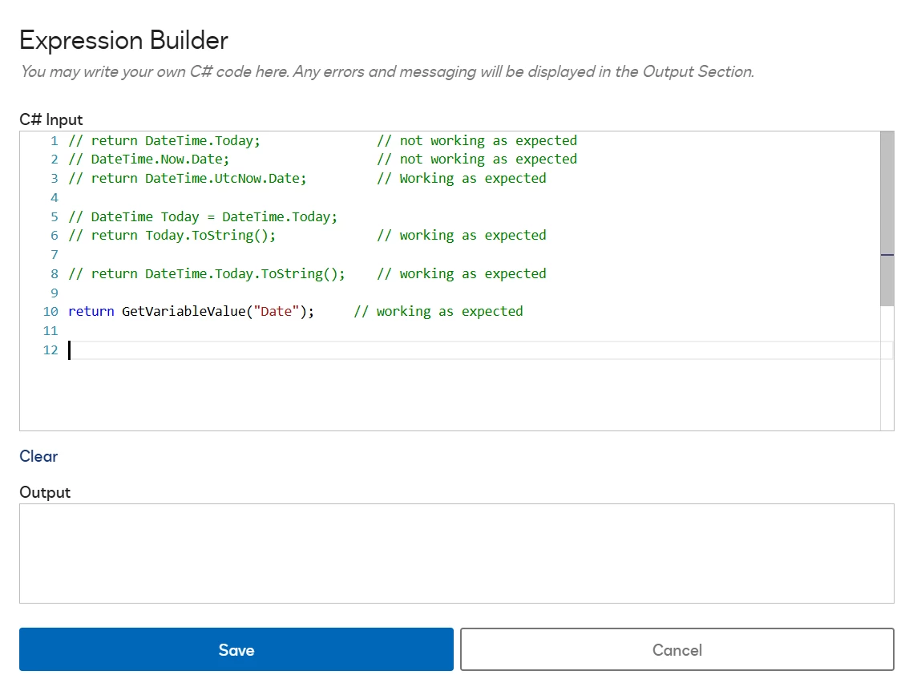Viewport: 913px width, 691px height.
Task: Click the line 10 'working as expected' comment
Action: point(438,312)
